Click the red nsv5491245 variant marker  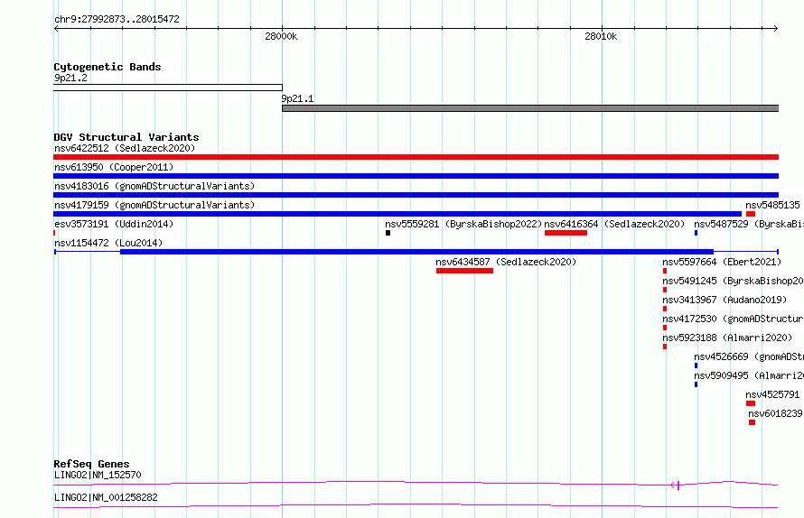click(665, 290)
